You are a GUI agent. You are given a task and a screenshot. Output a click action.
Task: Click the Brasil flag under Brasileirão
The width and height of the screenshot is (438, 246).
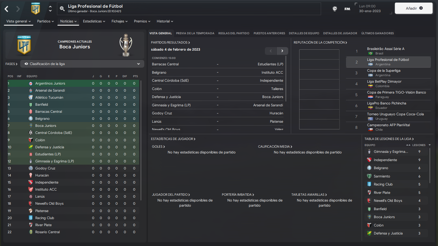coord(371,53)
